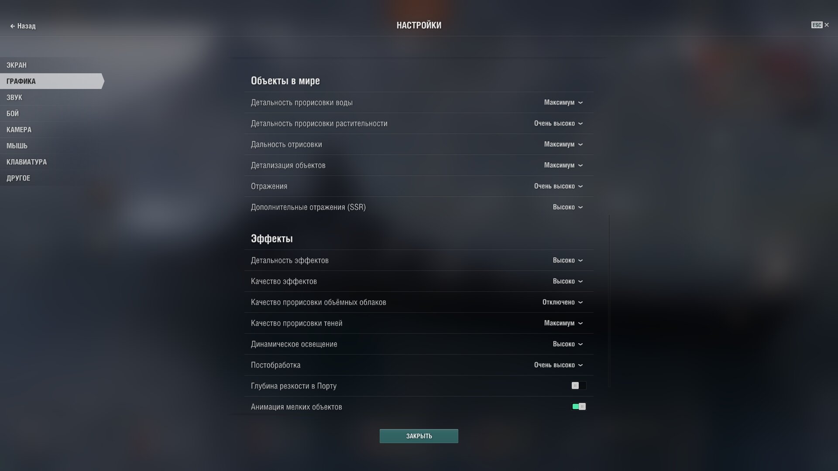Click the ESC close icon
This screenshot has width=838, height=471.
[820, 25]
